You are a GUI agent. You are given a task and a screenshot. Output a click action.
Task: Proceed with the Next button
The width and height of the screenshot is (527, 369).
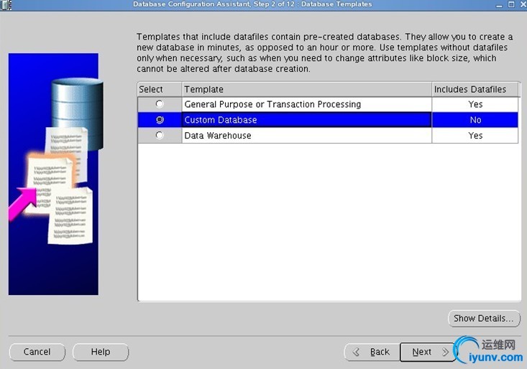tap(429, 352)
